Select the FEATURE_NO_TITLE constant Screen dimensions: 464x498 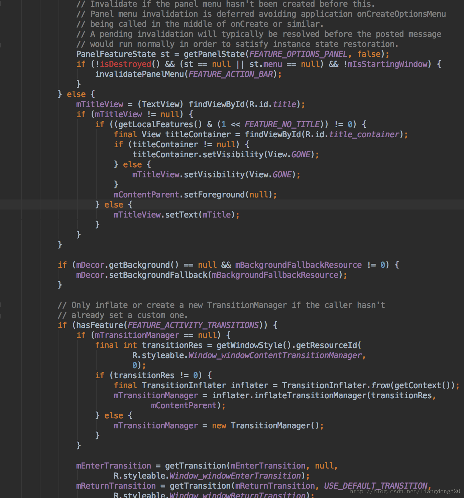tap(282, 124)
